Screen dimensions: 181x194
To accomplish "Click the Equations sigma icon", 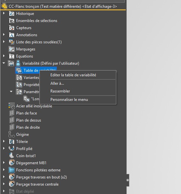I will (x=12, y=56).
